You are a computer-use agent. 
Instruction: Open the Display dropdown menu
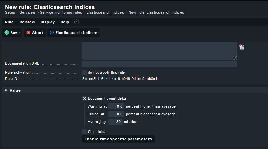[x=48, y=22]
